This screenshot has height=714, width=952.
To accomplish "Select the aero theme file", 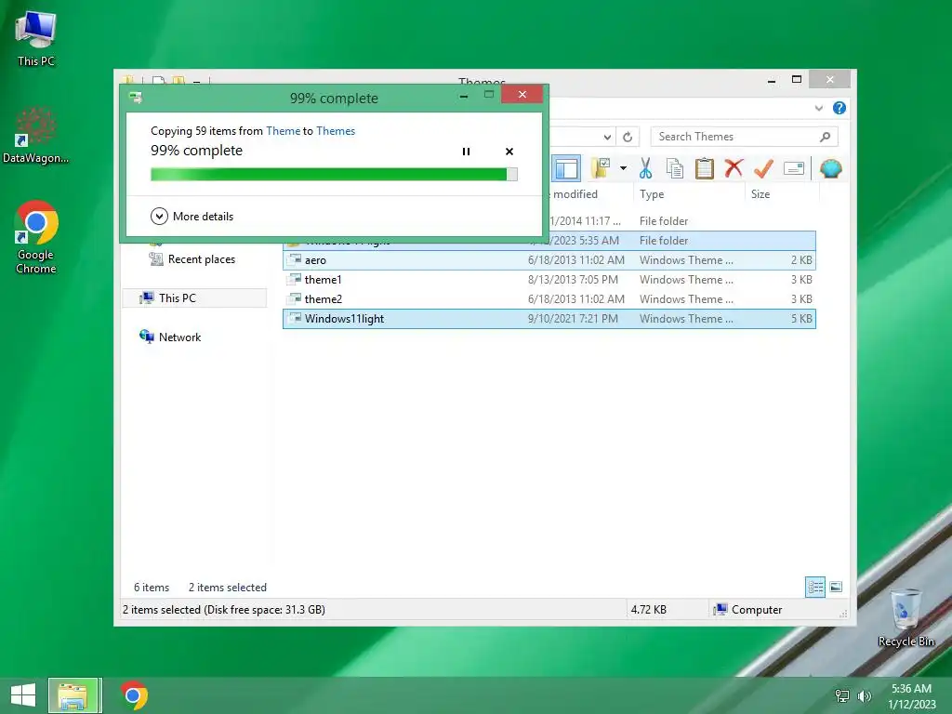I will 549,260.
